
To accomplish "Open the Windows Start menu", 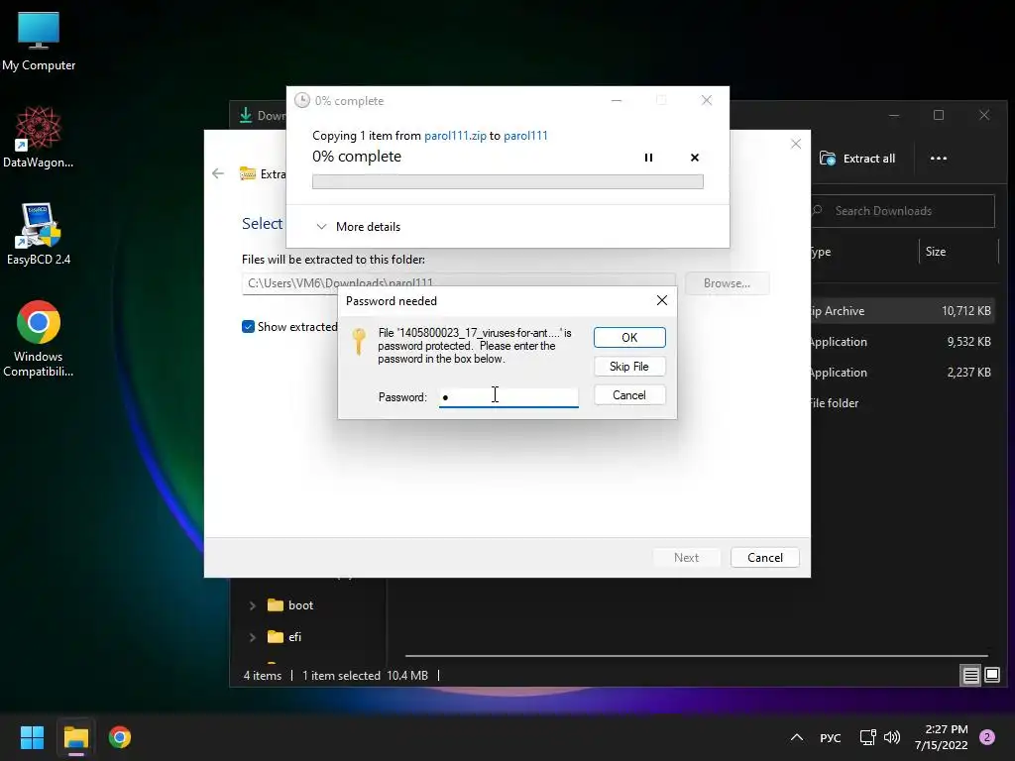I will tap(32, 737).
